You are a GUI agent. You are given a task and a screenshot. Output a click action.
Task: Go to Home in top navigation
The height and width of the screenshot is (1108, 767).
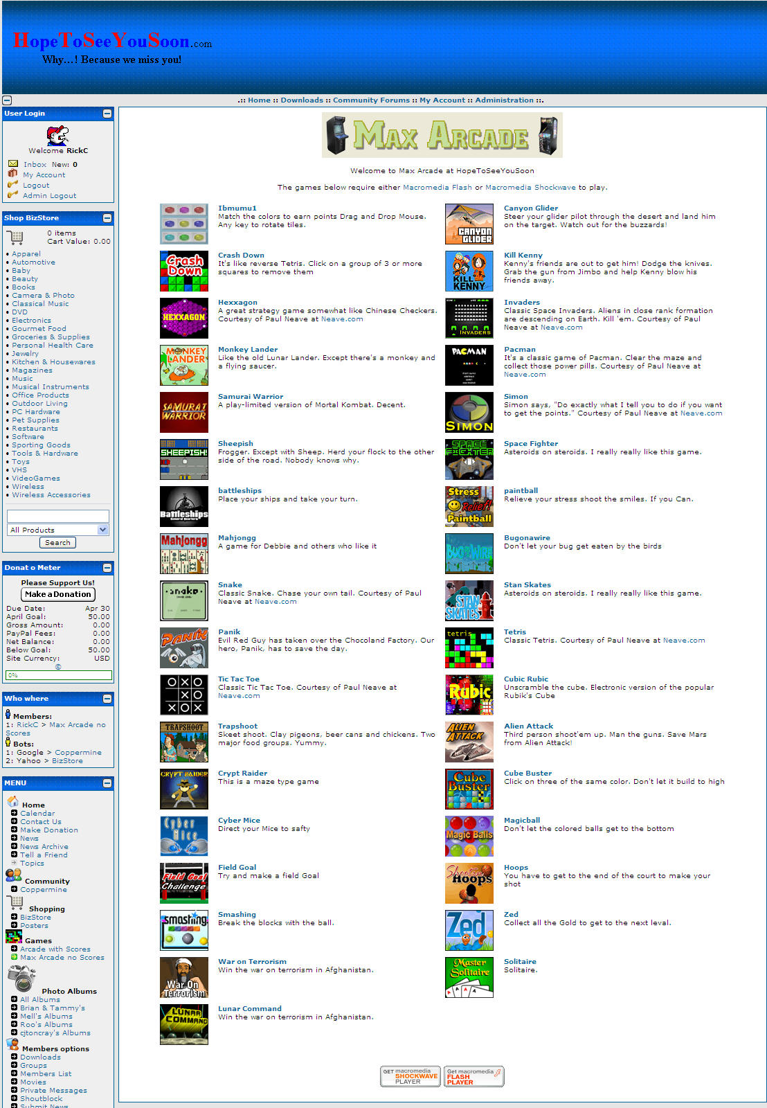(x=260, y=100)
